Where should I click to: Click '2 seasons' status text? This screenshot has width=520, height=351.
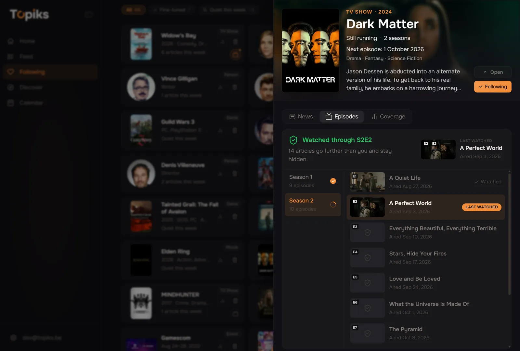pos(397,38)
